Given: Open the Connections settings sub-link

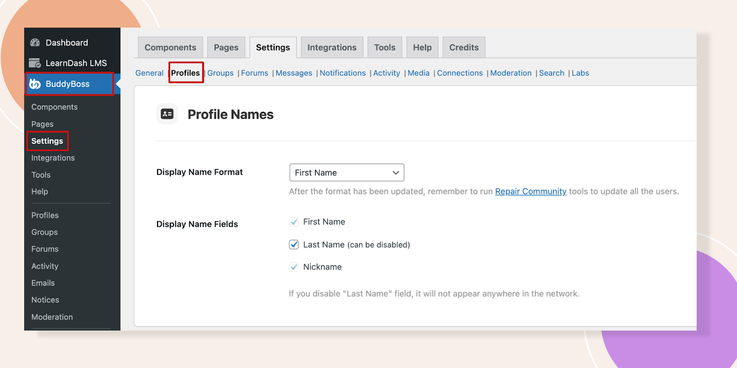Looking at the screenshot, I should point(460,73).
